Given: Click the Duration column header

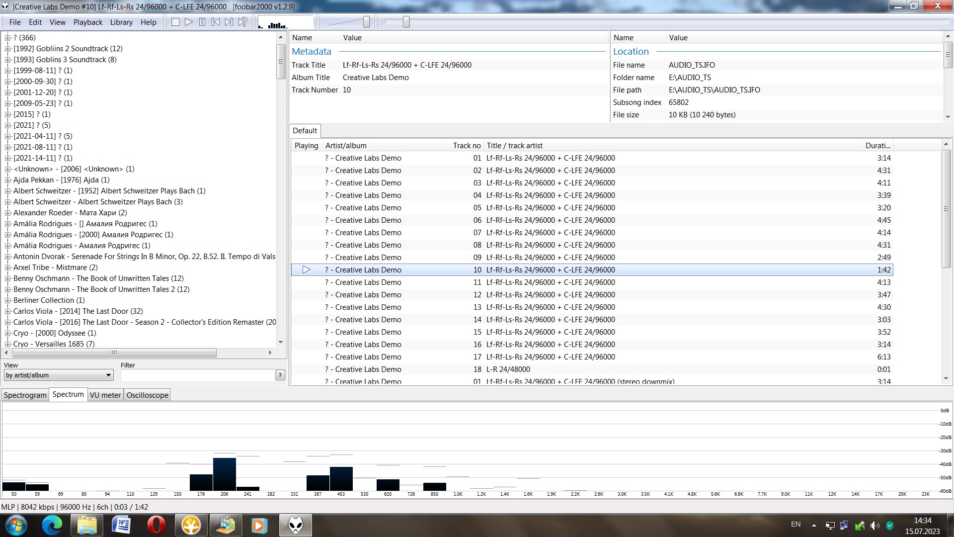Looking at the screenshot, I should pyautogui.click(x=877, y=146).
